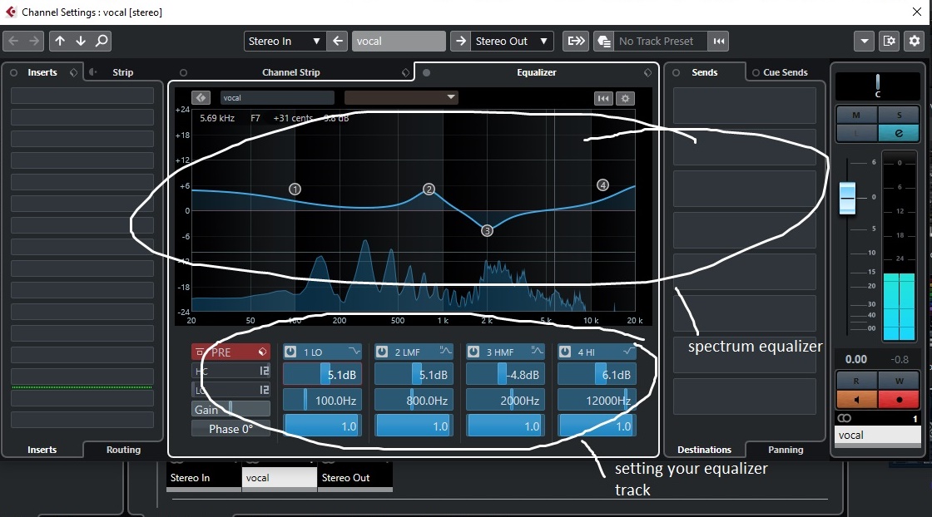The image size is (932, 517).
Task: Click the EQ settings gear above the curve display
Action: [625, 98]
